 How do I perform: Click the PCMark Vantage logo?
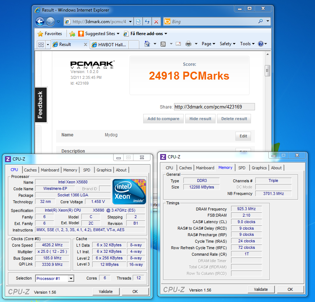point(93,65)
